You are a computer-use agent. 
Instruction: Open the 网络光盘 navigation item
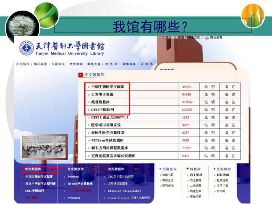click(x=94, y=64)
